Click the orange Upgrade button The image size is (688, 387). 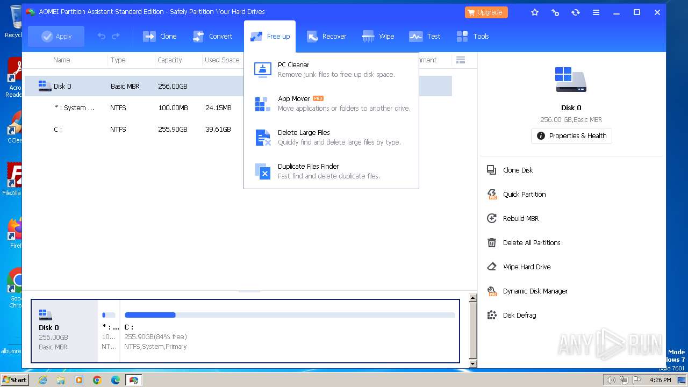[x=486, y=12]
